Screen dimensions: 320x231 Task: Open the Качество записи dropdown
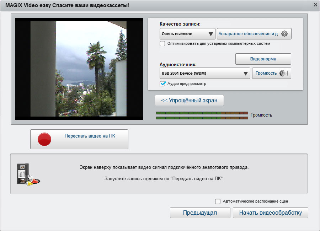tap(187, 34)
